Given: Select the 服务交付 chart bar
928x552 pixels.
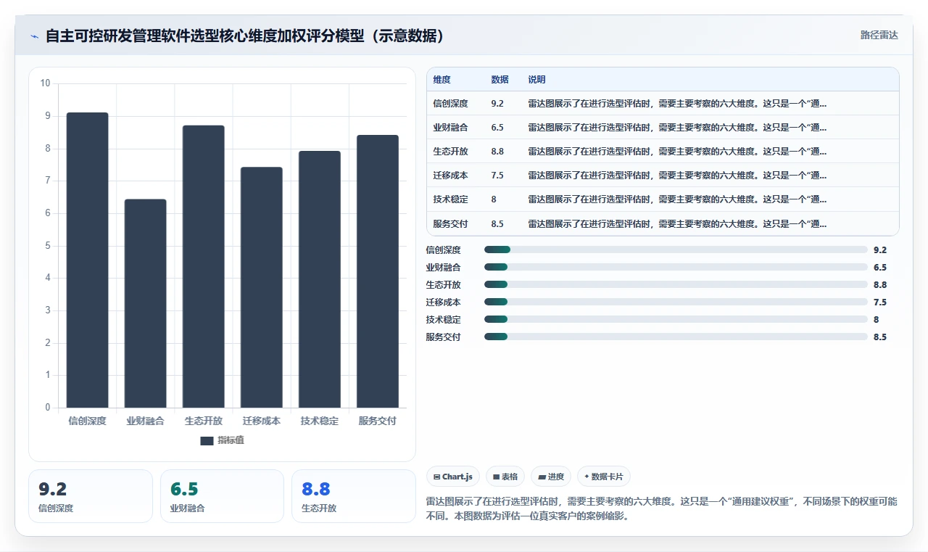Looking at the screenshot, I should 378,271.
